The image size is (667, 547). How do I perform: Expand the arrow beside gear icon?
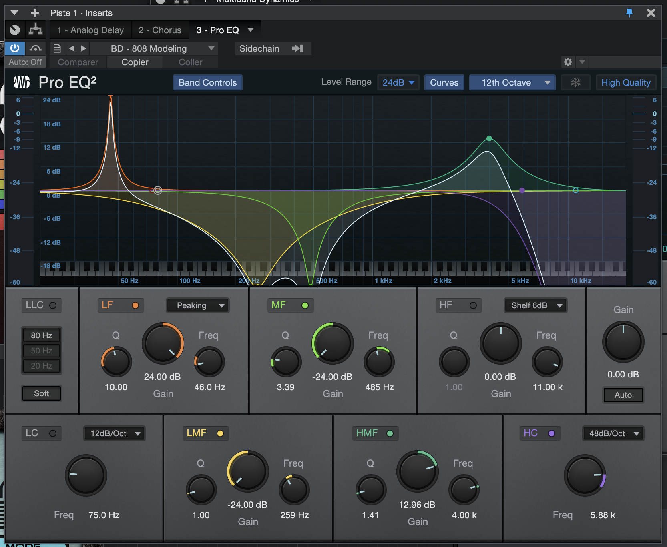(x=582, y=62)
